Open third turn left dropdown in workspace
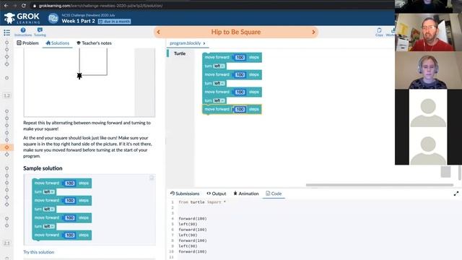Screen dimensions: 462x260 pos(219,101)
